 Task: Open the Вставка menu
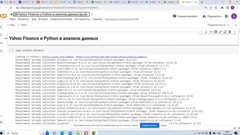[x=43, y=19]
